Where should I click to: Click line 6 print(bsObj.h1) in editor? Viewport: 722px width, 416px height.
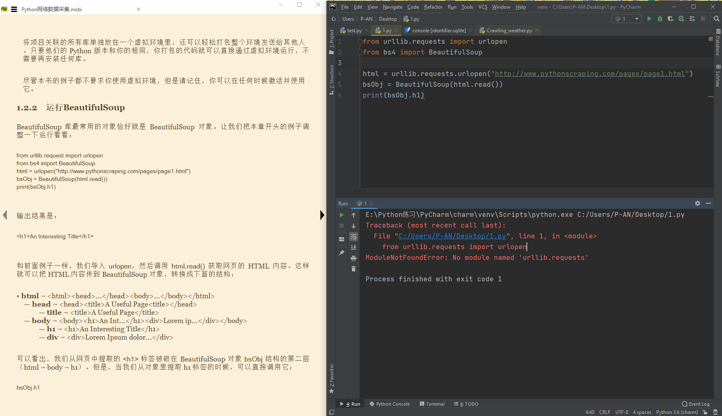coord(393,95)
